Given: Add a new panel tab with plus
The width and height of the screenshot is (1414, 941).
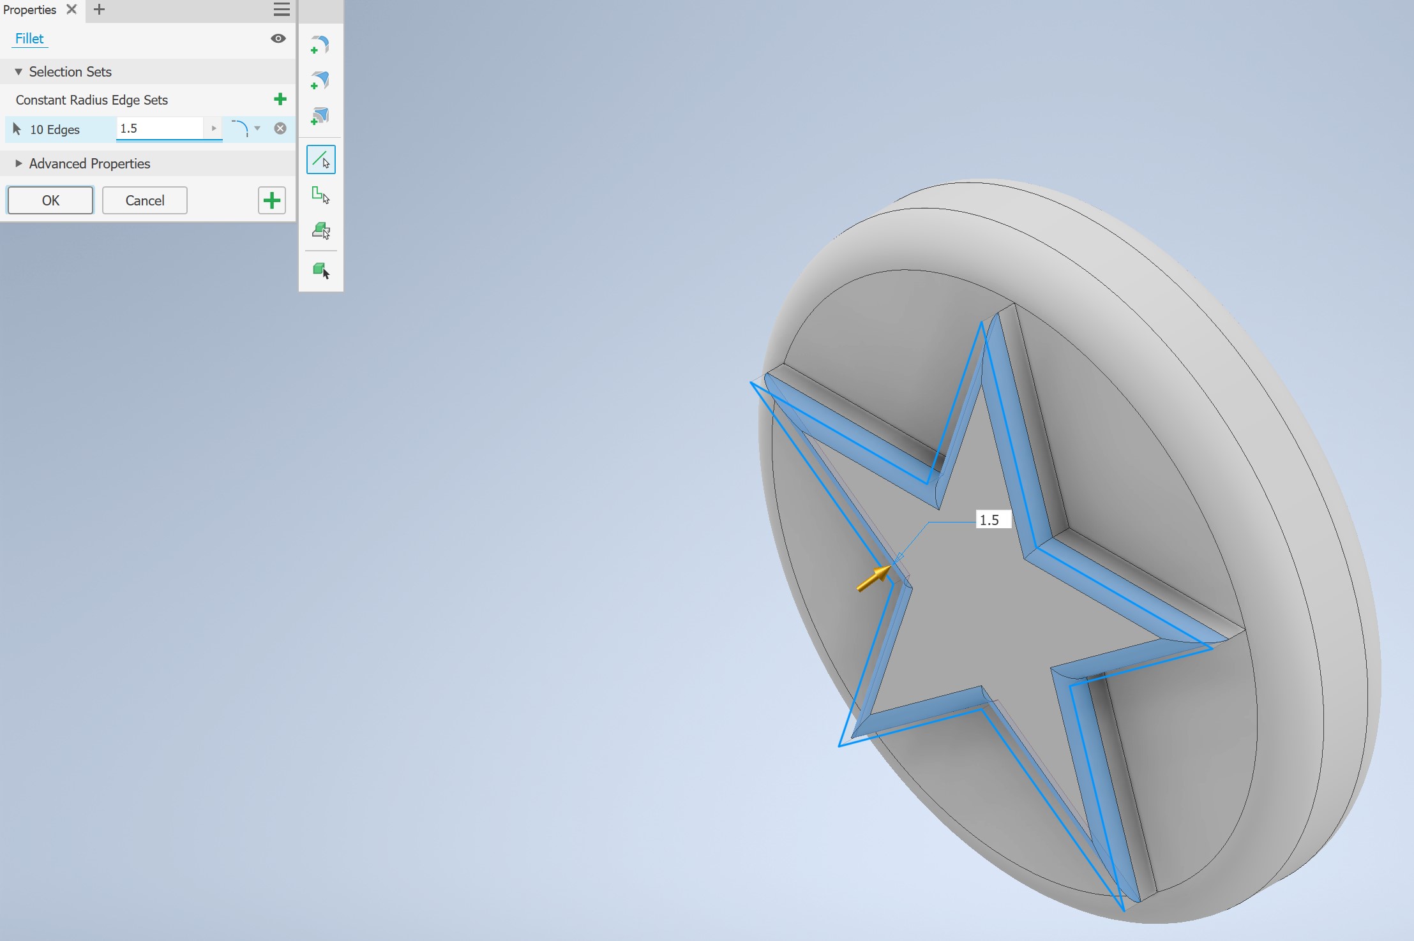Looking at the screenshot, I should 99,10.
